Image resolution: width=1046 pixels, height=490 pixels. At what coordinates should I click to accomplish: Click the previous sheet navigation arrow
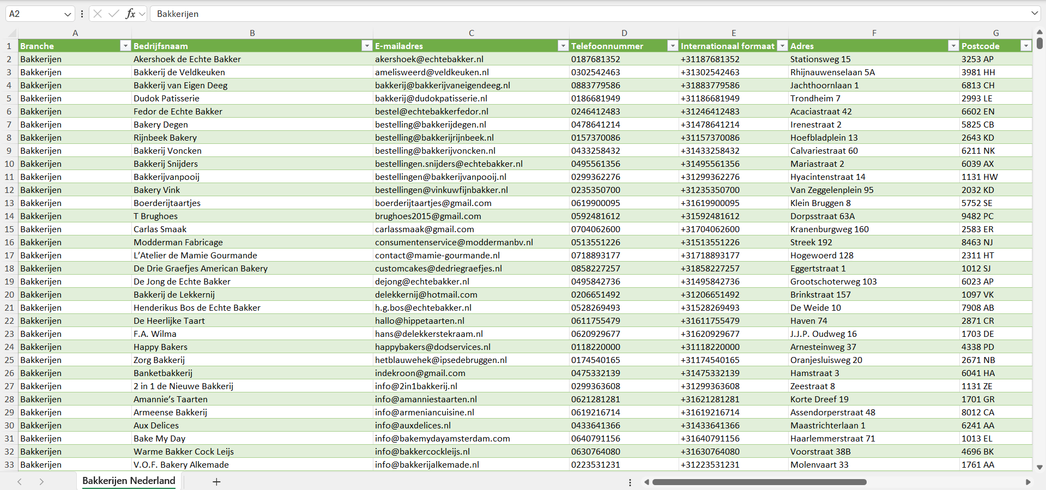(x=20, y=482)
